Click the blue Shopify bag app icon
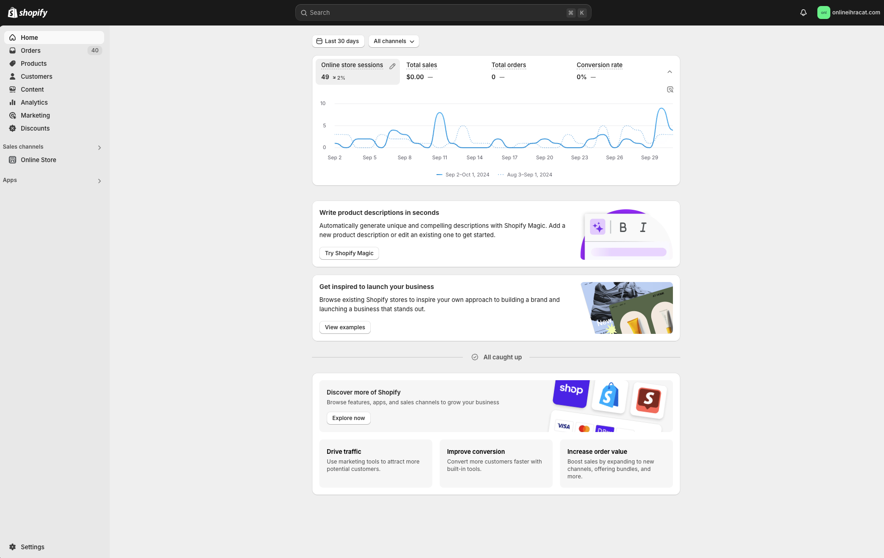 click(609, 396)
